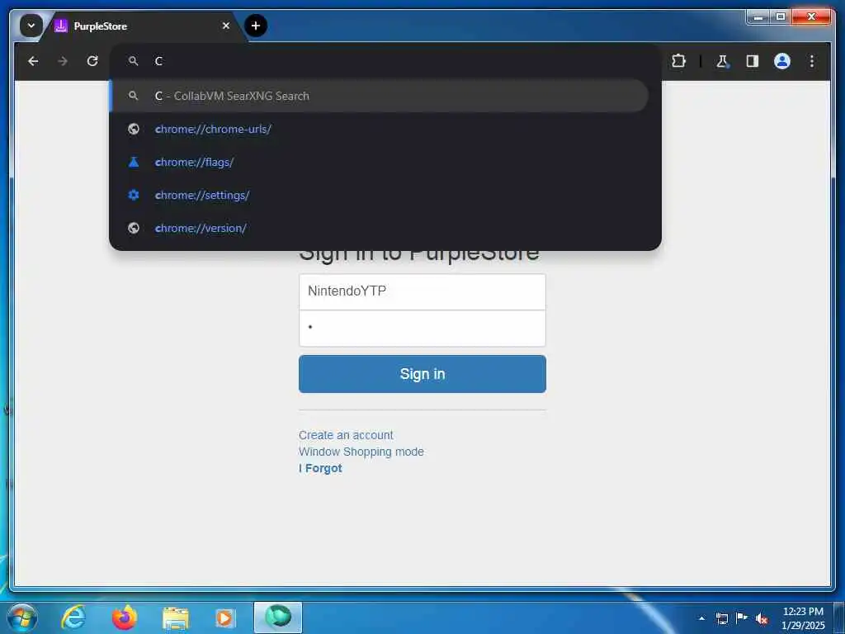
Task: Open Windows Media Player taskbar icon
Action: (224, 617)
